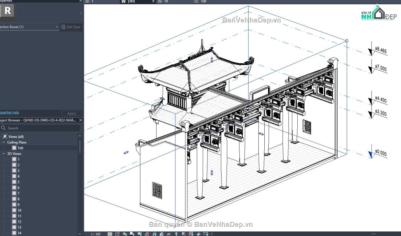401x236 pixels.
Task: Toggle sun path icon in view control bar
Action: click(x=125, y=234)
